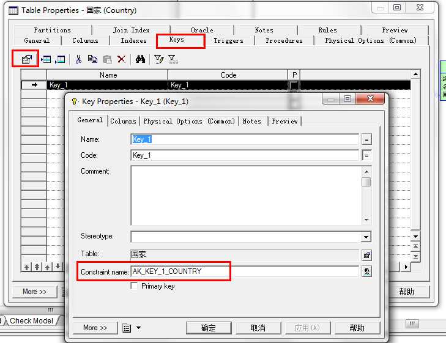Expand dropdown arrow beside properties list icon
446x343 pixels.
click(x=138, y=328)
